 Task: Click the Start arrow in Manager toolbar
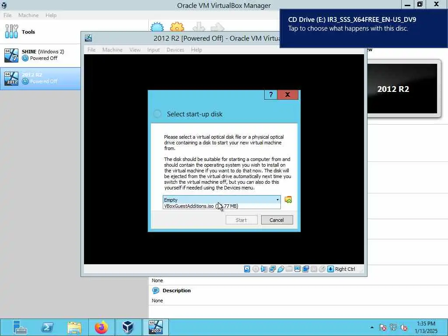pos(217,27)
